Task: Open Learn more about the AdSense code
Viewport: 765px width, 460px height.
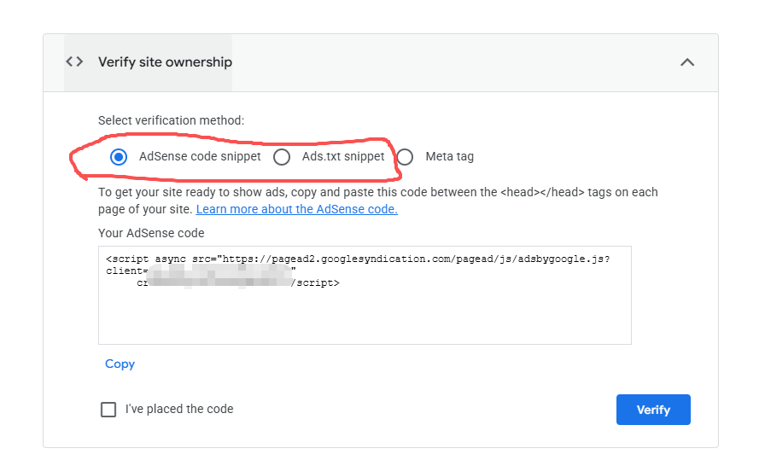Action: point(296,209)
